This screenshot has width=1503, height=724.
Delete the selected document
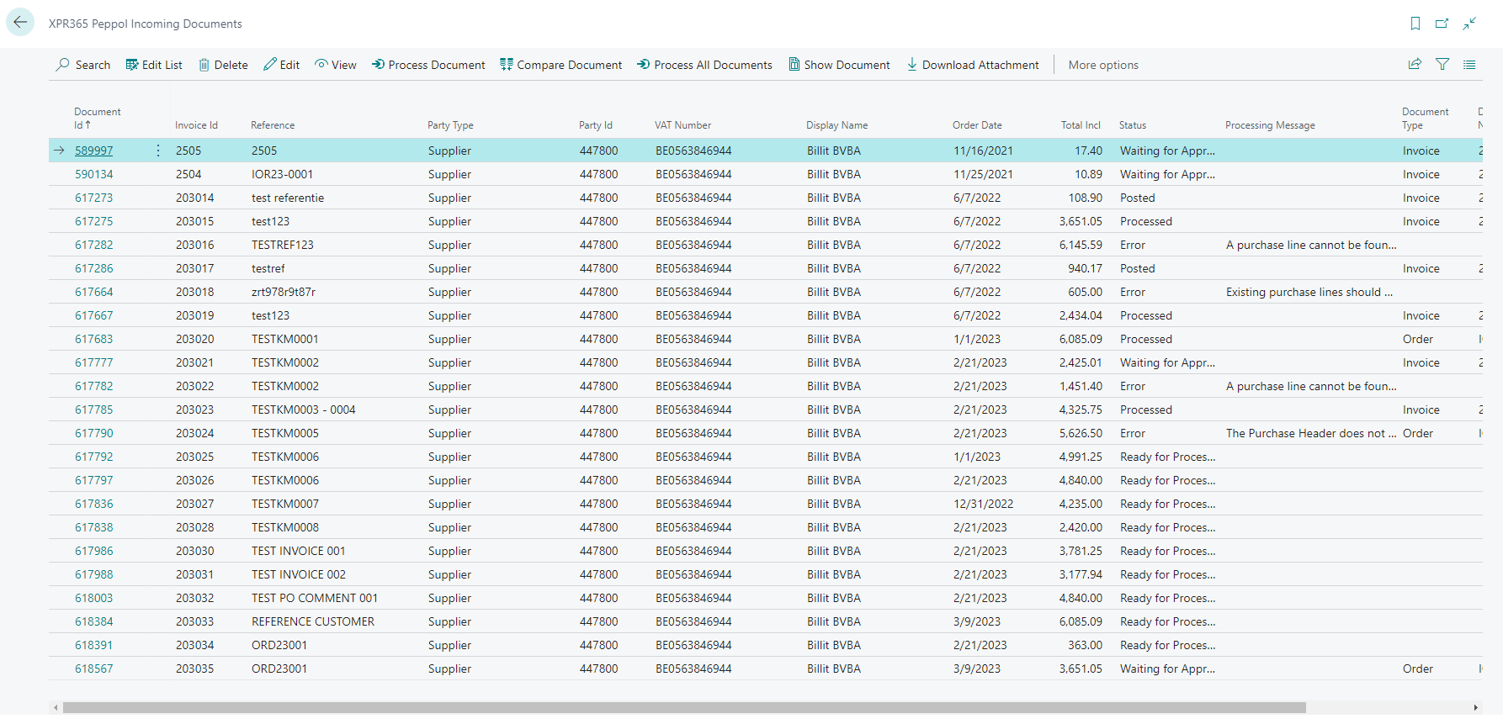223,65
